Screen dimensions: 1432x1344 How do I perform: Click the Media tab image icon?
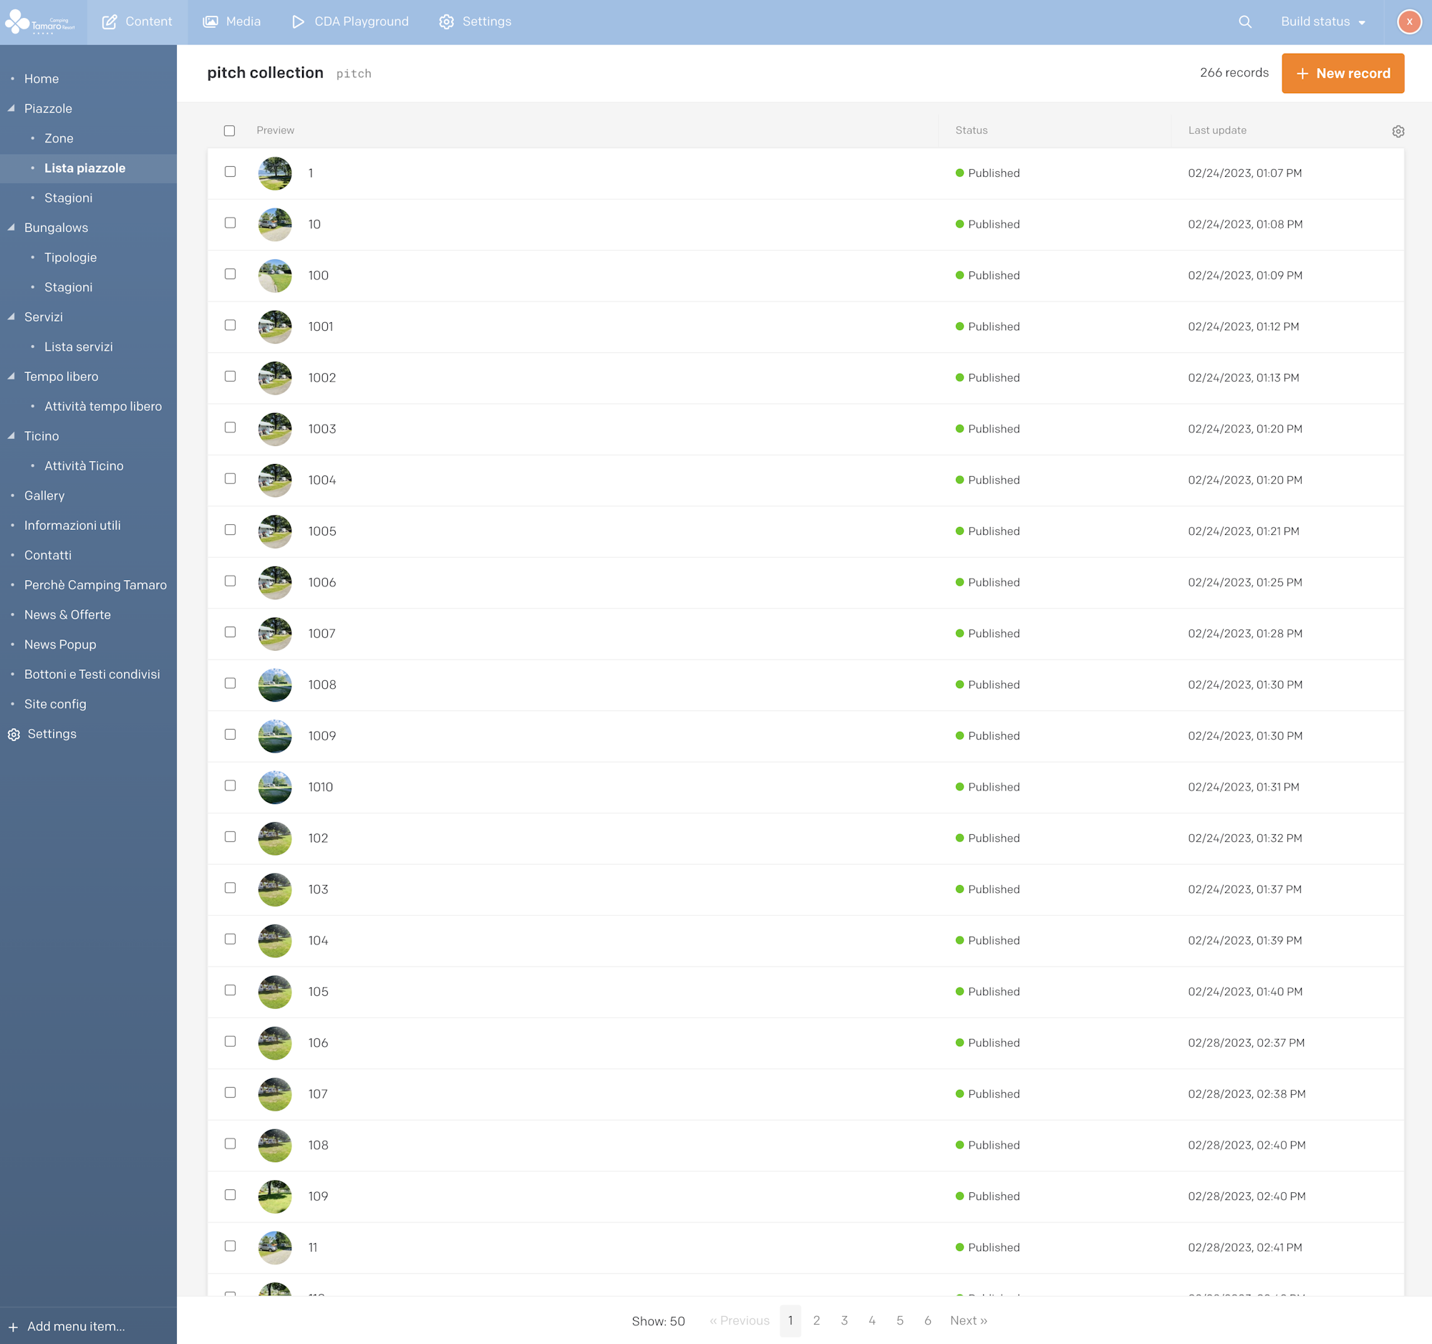coord(211,21)
